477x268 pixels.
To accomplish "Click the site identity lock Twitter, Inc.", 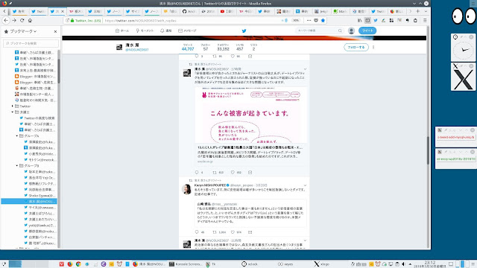I will coord(86,21).
